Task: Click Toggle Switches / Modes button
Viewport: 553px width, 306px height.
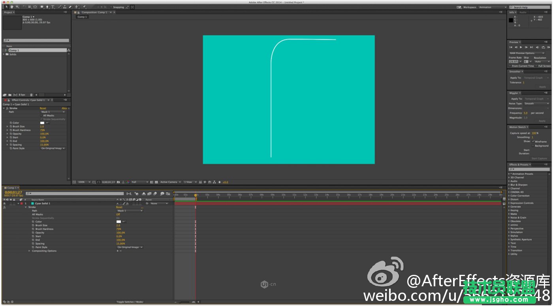Action: (130, 302)
